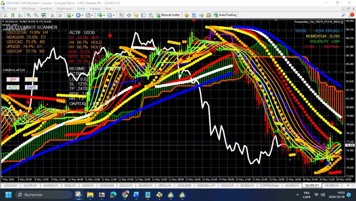This screenshot has height=201, width=356.
Task: Click Nouvel ordre button
Action: coord(168,15)
